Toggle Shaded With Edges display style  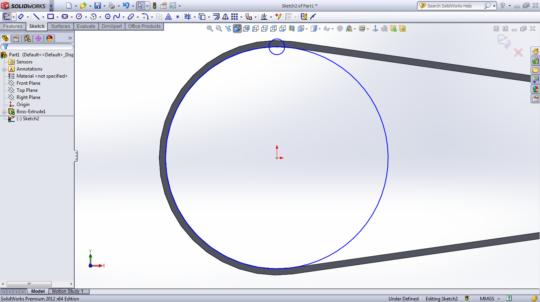pyautogui.click(x=237, y=28)
